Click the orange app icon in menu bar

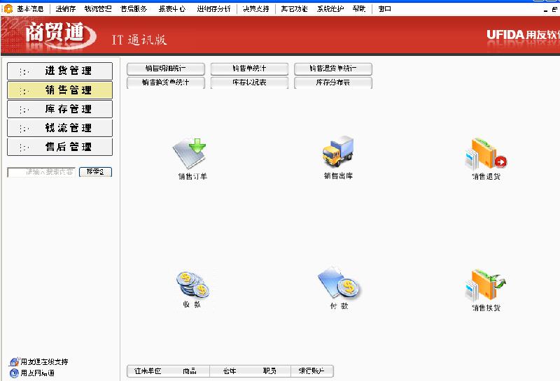pos(8,8)
